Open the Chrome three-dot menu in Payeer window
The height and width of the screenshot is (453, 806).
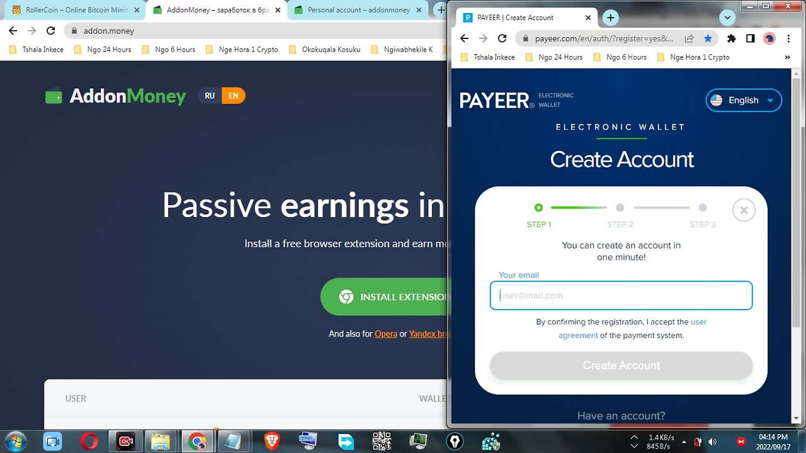[788, 38]
